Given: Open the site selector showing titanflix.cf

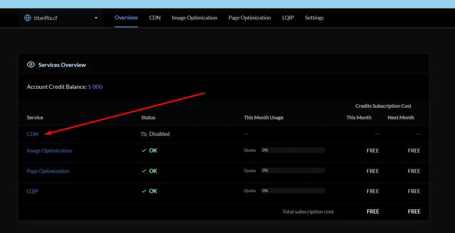Looking at the screenshot, I should click(x=61, y=18).
